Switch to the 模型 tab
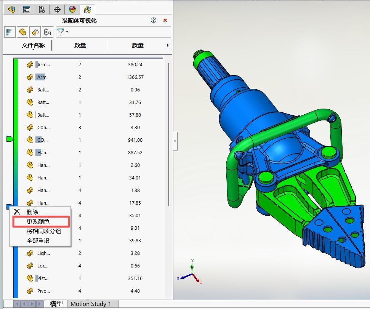The image size is (370, 309). pos(56,304)
